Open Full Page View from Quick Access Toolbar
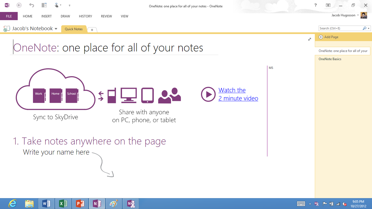The height and width of the screenshot is (209, 372). (x=44, y=5)
